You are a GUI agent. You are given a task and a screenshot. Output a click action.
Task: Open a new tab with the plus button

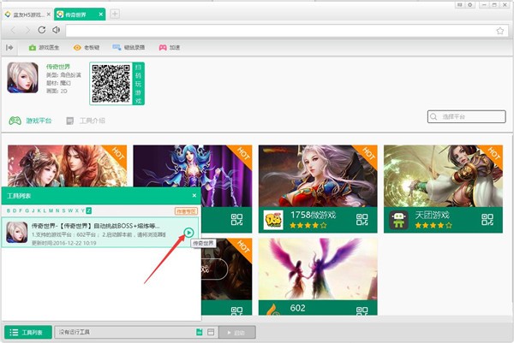click(115, 14)
